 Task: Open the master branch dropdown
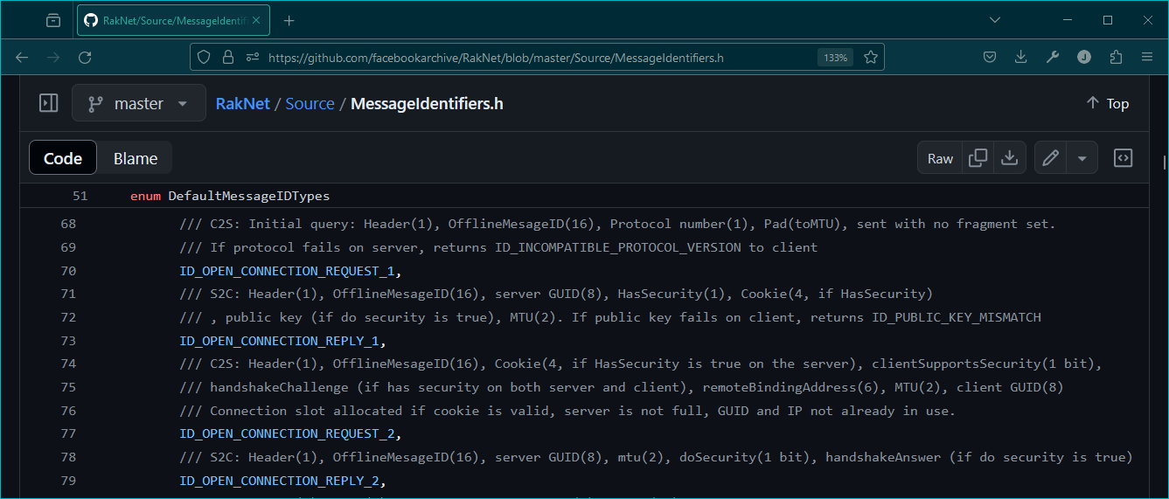coord(139,103)
